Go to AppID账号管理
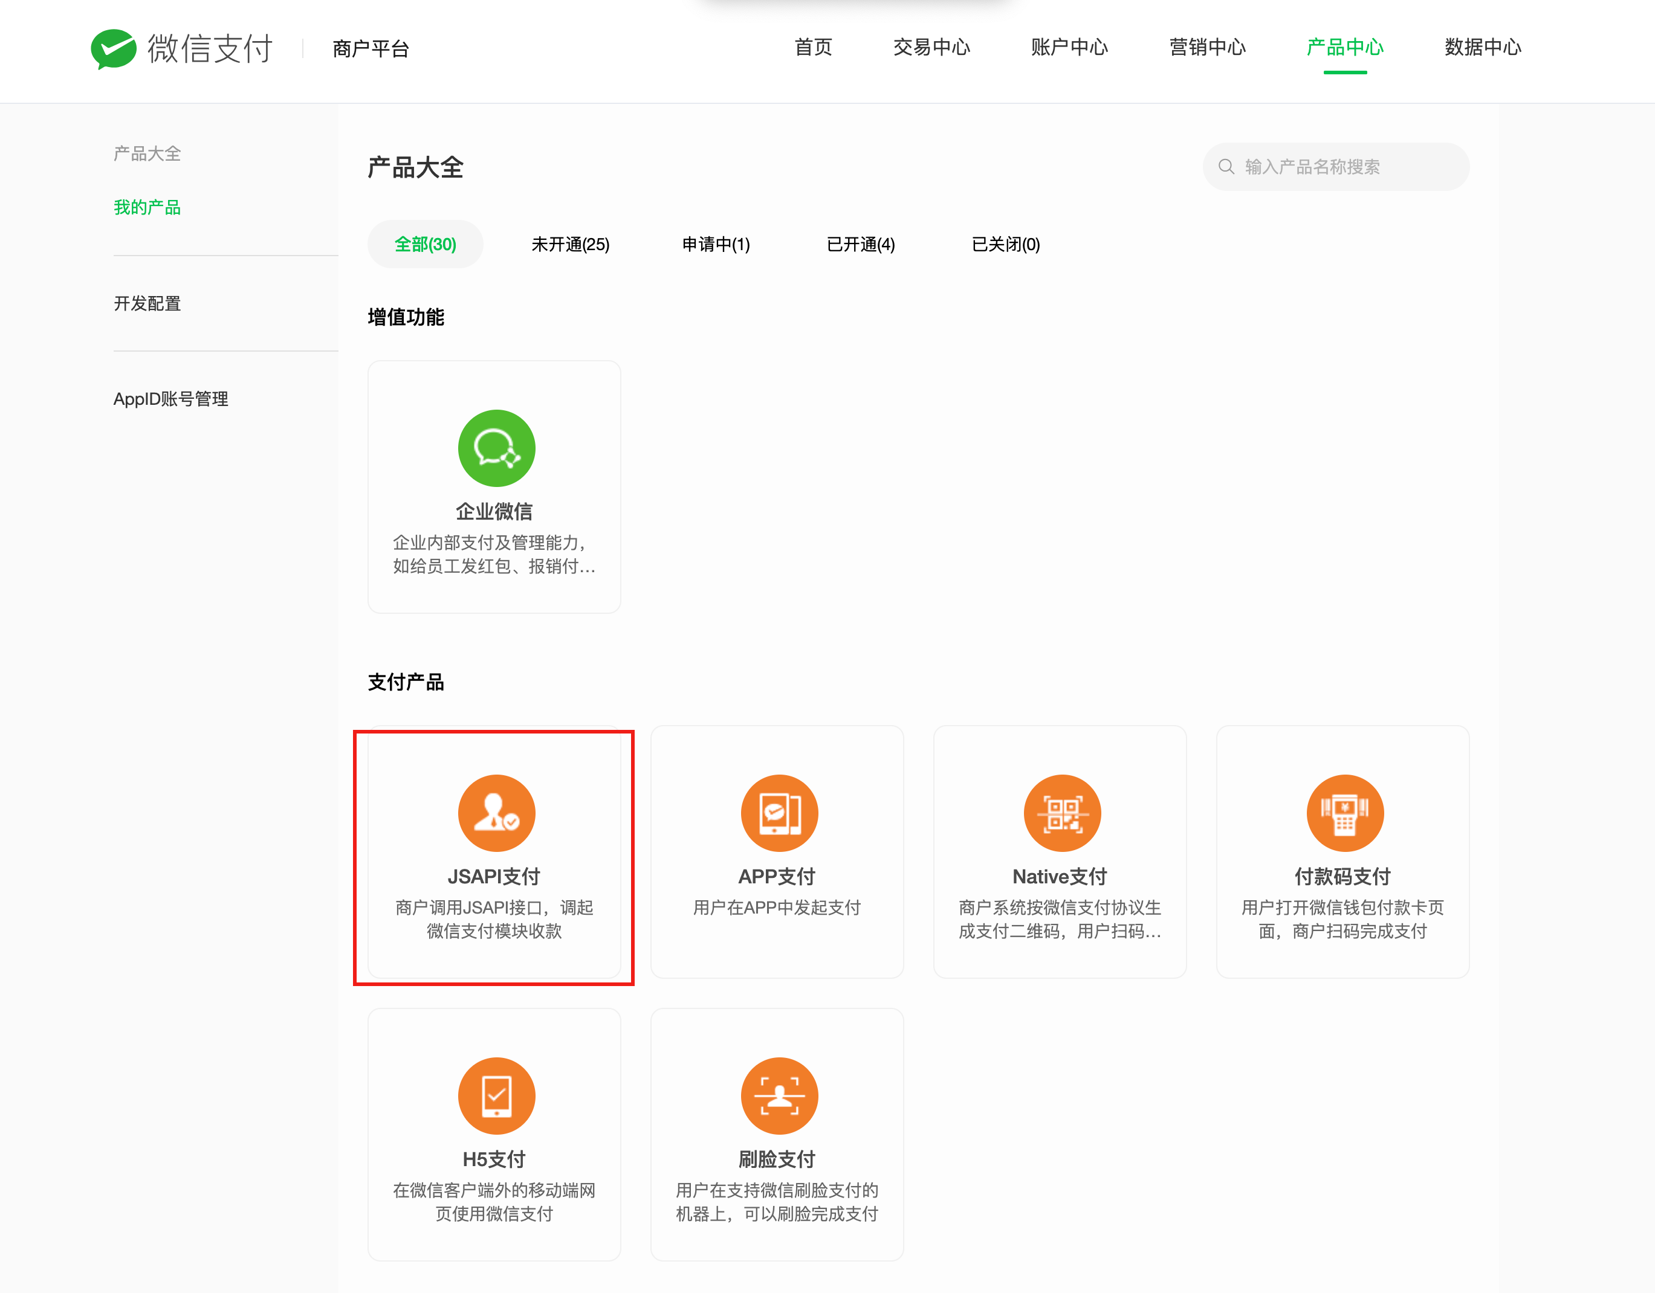 (x=171, y=398)
